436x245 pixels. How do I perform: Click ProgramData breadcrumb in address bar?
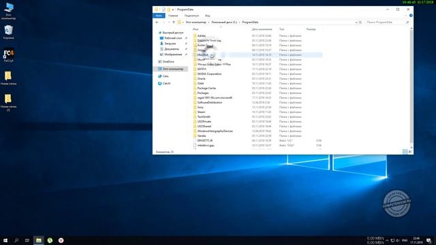(250, 22)
